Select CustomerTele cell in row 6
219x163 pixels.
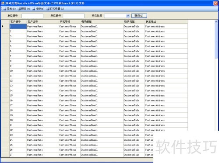pos(134,51)
